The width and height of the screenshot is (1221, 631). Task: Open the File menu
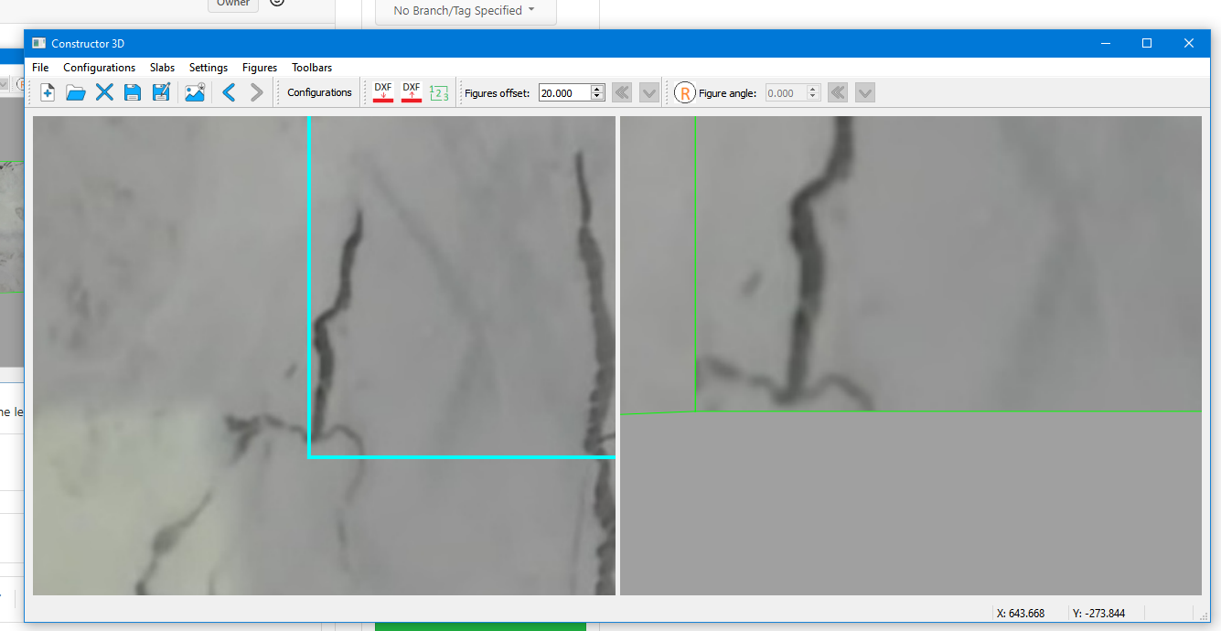[x=40, y=68]
